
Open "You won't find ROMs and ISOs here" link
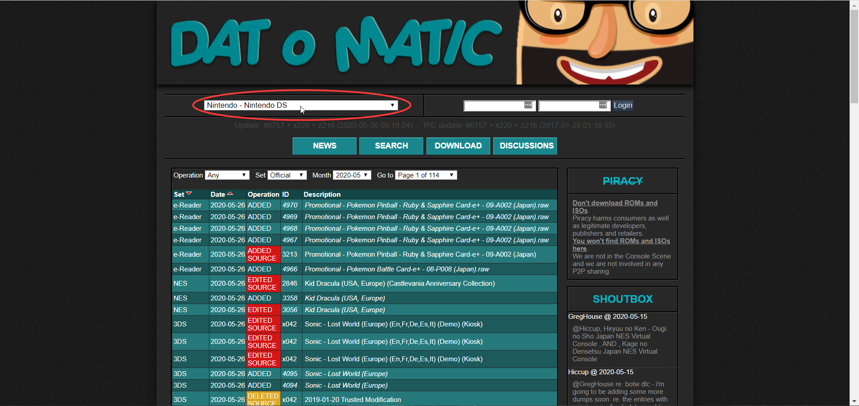coord(621,245)
